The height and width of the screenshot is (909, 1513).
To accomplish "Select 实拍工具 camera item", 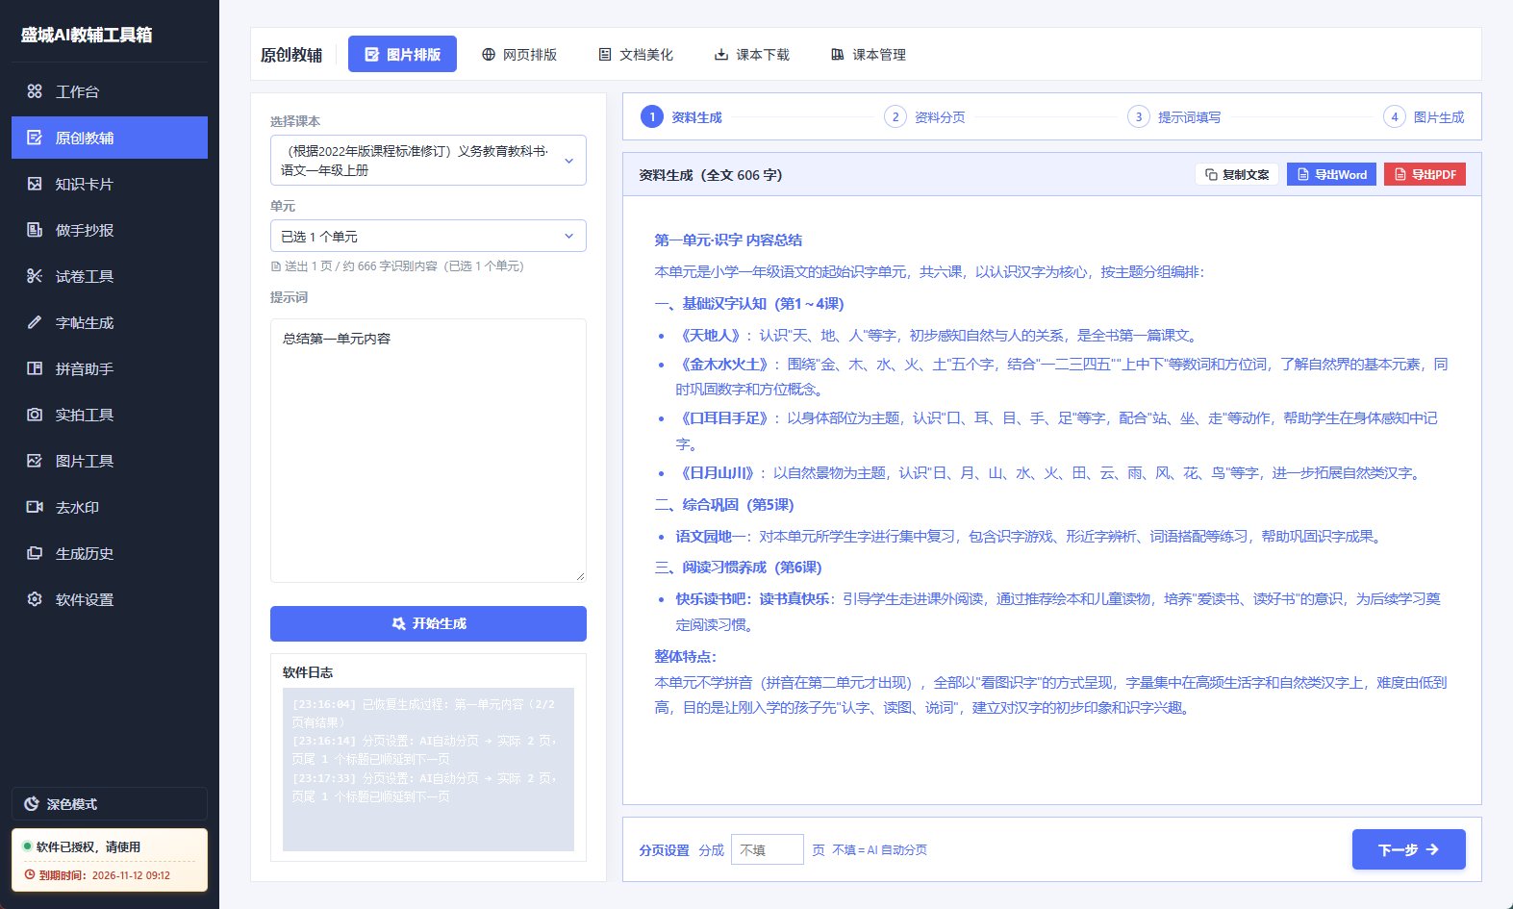I will [110, 415].
